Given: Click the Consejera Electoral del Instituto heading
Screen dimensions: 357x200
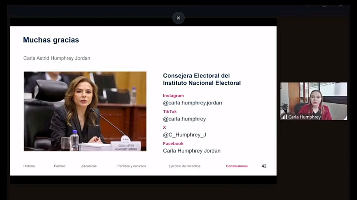Looking at the screenshot, I should [202, 79].
